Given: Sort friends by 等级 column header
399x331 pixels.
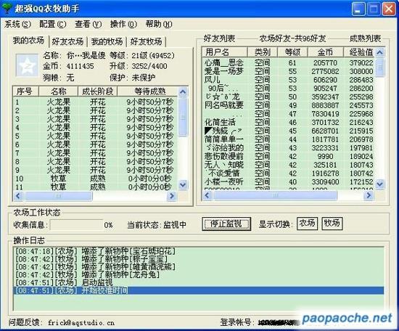Looking at the screenshot, I should (292, 52).
